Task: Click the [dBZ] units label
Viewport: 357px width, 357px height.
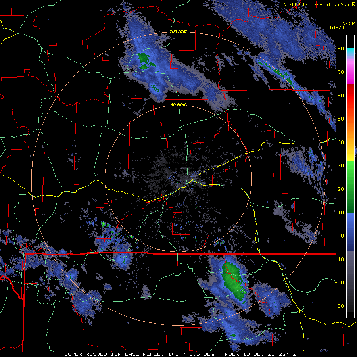Action: click(x=337, y=27)
